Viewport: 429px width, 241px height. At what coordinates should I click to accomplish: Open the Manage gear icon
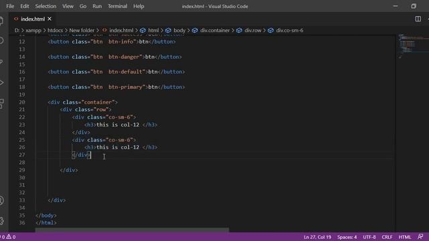coord(1,221)
